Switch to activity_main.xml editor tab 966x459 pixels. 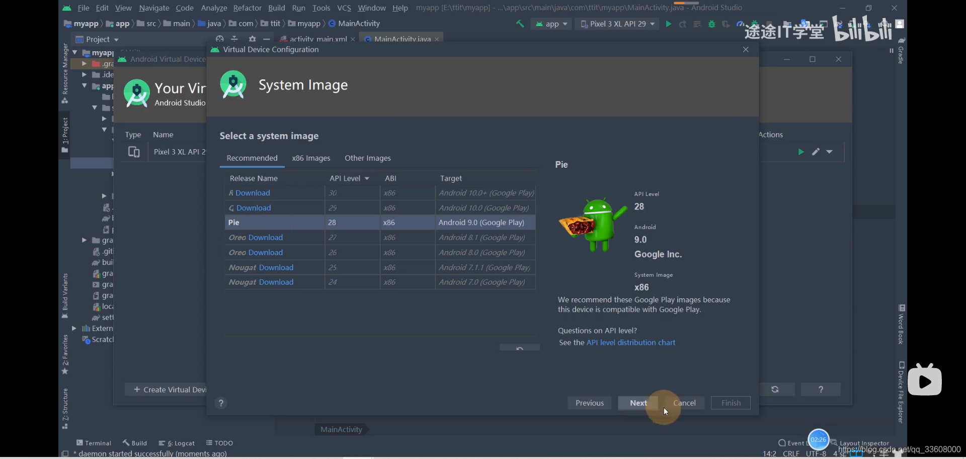point(318,39)
